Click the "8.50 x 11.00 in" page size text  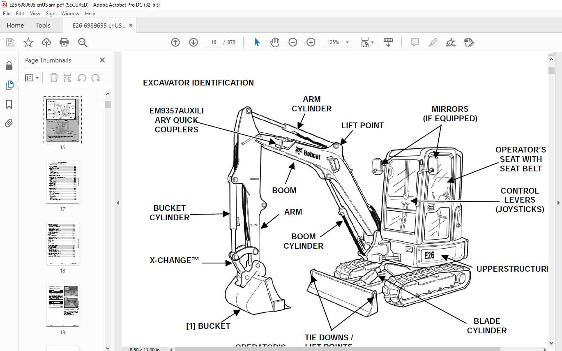[x=145, y=349]
